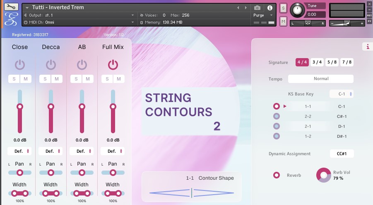Screen dimensions: 373x205
Task: Disable the Full Mix power button
Action: [x=113, y=64]
